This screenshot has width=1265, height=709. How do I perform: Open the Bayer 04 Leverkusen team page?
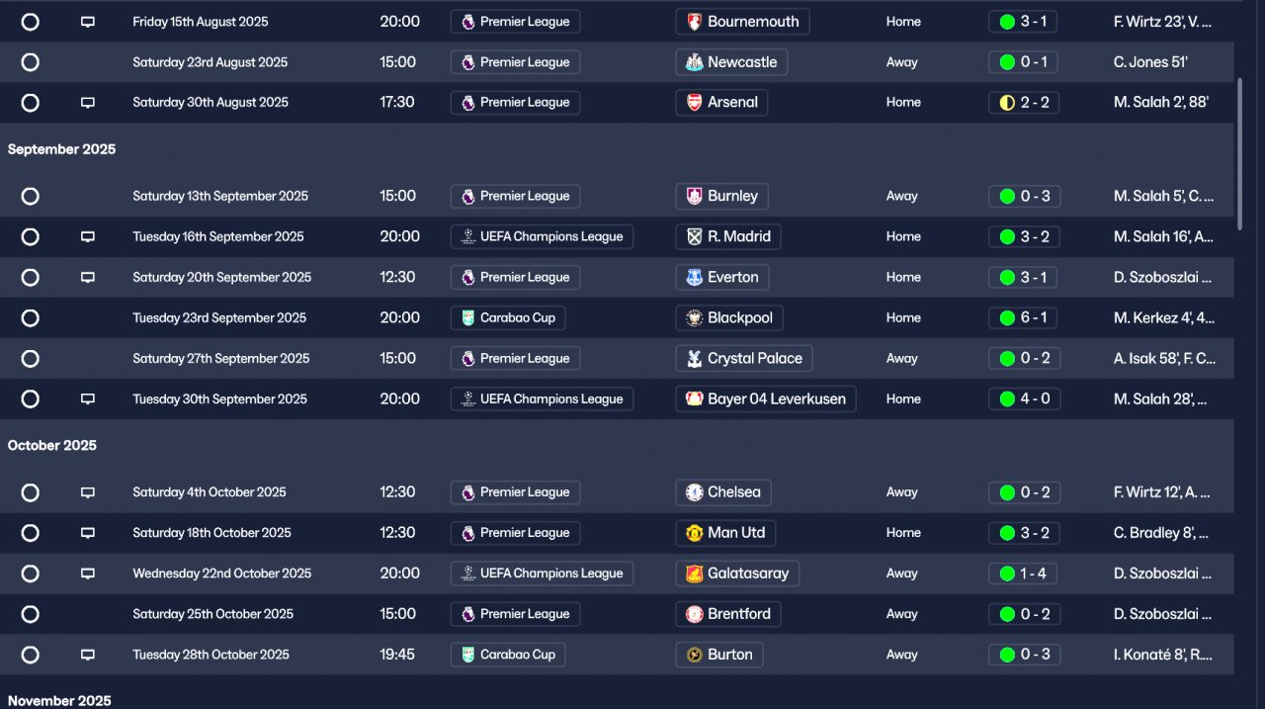(765, 399)
